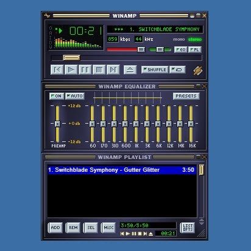The width and height of the screenshot is (251, 251).
Task: Click the scrolling Switchblade Symphony title display
Action: (155, 29)
